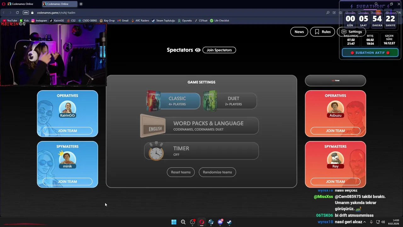Open the YouTube bookmark
The image size is (403, 227).
(9, 20)
